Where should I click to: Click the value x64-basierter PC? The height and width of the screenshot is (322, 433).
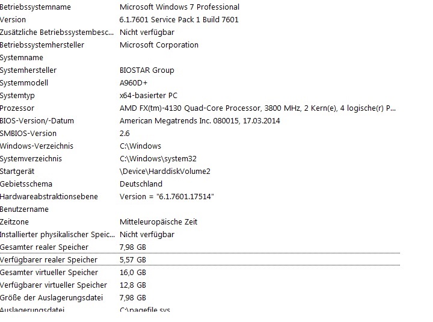(x=149, y=96)
